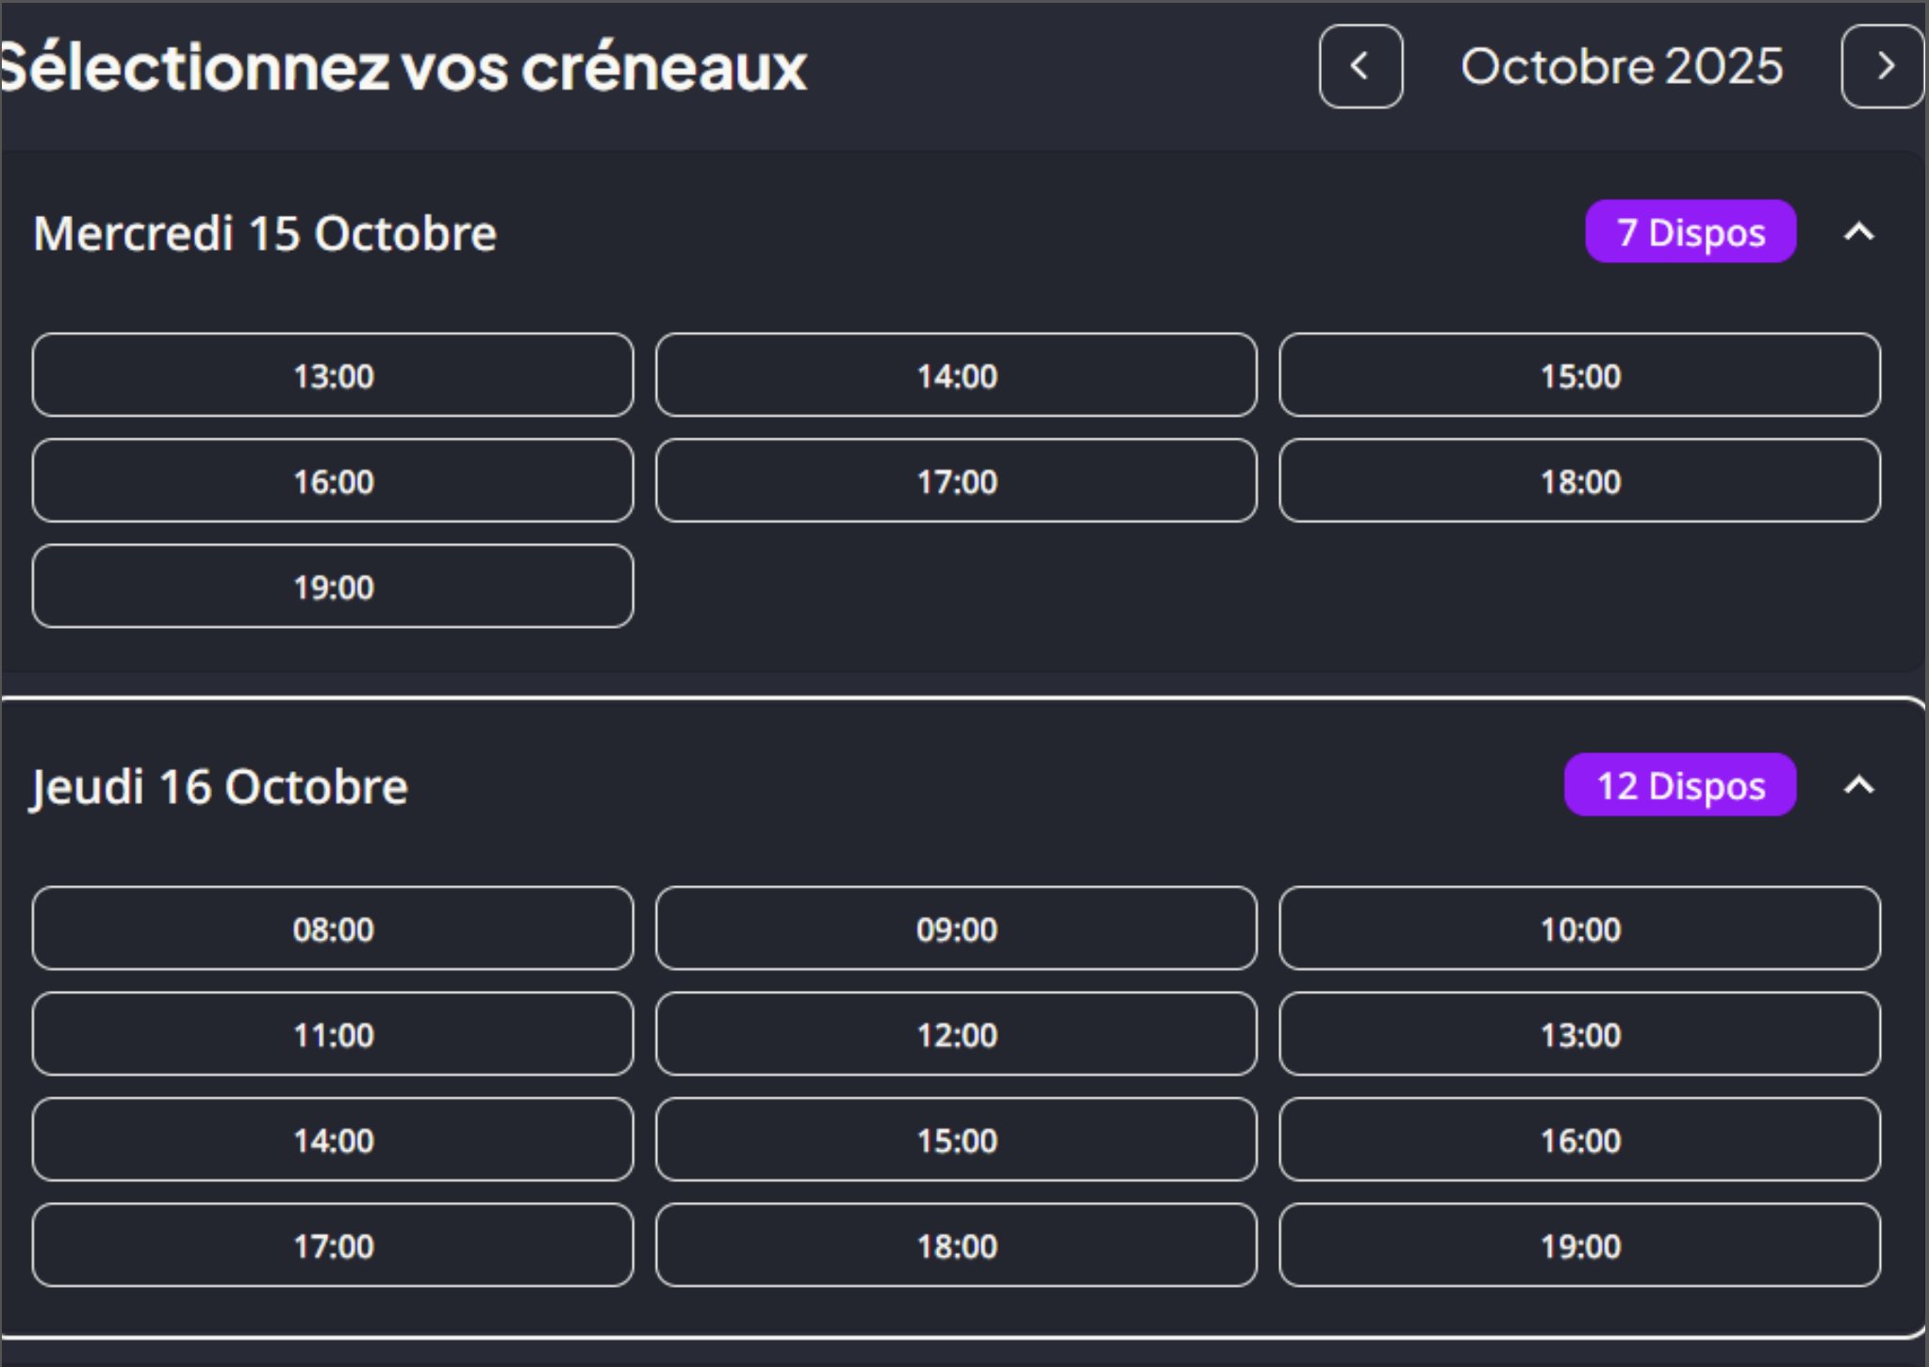Select the 19:00 slot on Mercredi

click(x=332, y=586)
